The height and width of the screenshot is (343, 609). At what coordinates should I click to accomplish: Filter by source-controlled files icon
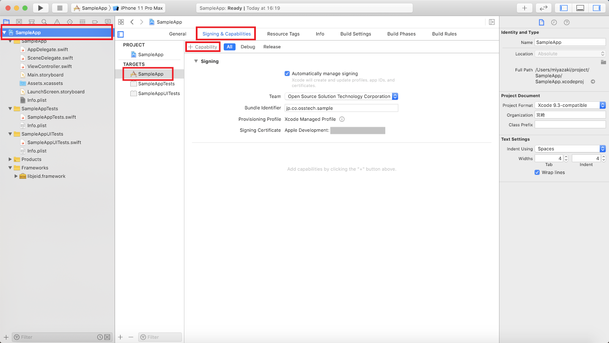coord(107,337)
